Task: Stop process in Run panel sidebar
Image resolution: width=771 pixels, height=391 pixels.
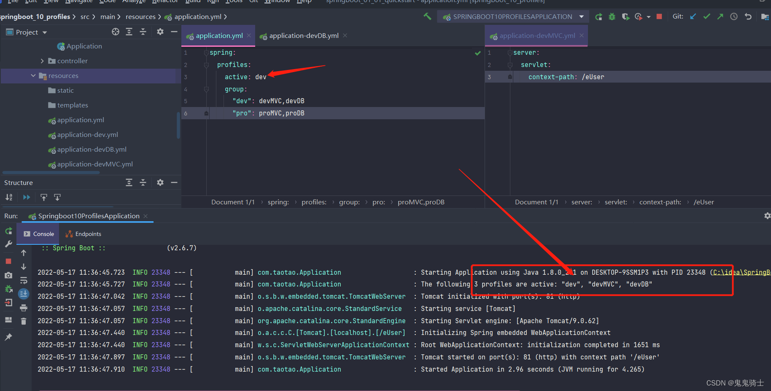Action: click(8, 261)
